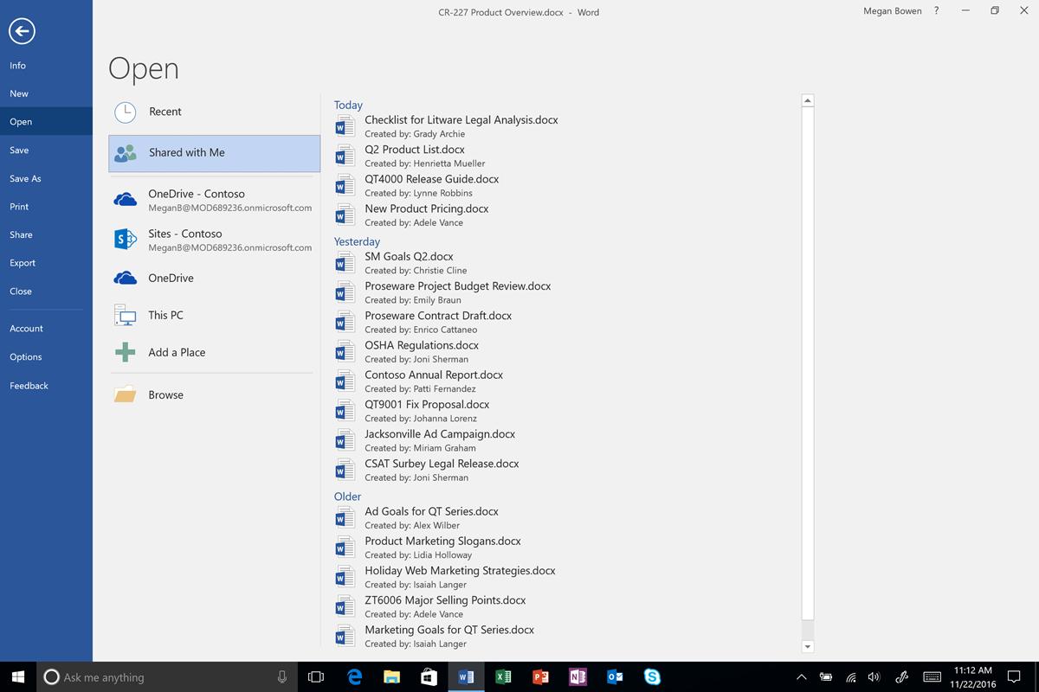
Task: Click the Shared with Me people icon
Action: (x=126, y=153)
